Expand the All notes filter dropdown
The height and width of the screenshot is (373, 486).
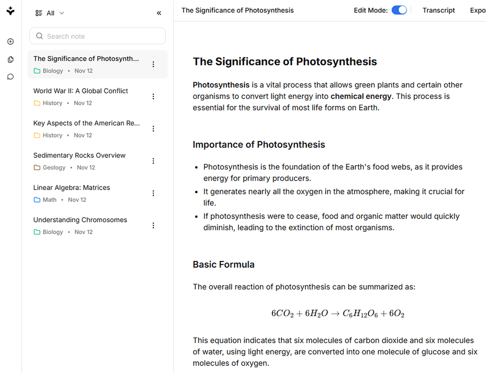tap(50, 13)
